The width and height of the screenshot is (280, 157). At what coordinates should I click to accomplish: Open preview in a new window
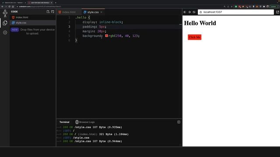(277, 12)
